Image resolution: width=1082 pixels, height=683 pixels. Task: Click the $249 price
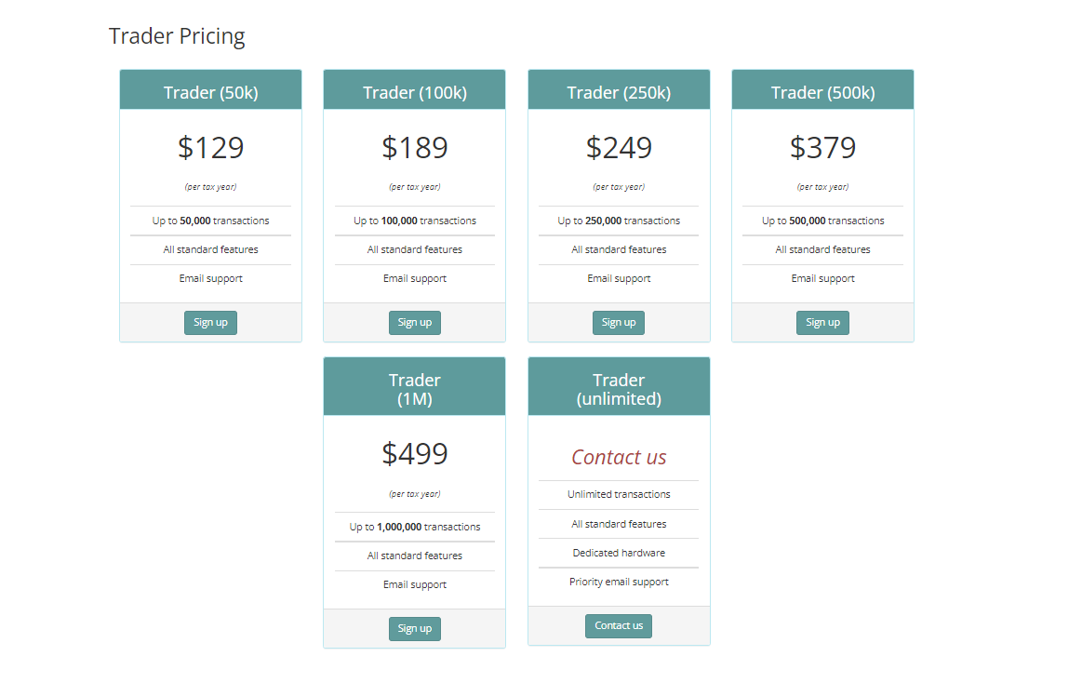tap(619, 148)
